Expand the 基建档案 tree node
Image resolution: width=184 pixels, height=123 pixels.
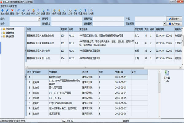[2, 32]
